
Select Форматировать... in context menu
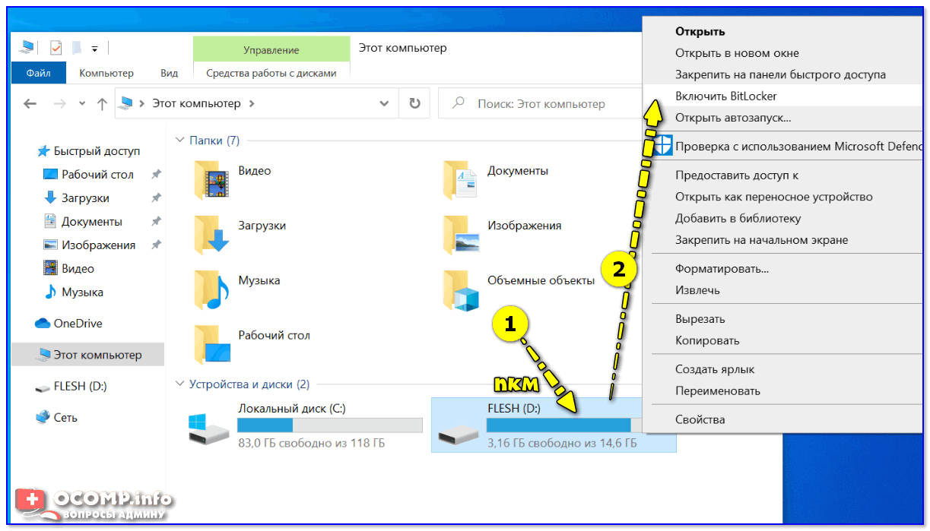(722, 269)
